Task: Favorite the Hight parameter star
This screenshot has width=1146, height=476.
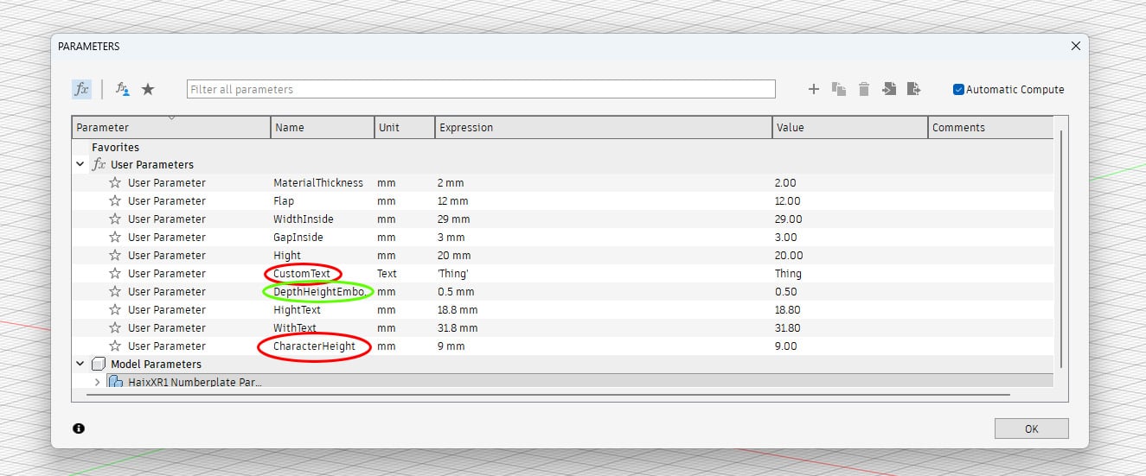Action: 115,256
